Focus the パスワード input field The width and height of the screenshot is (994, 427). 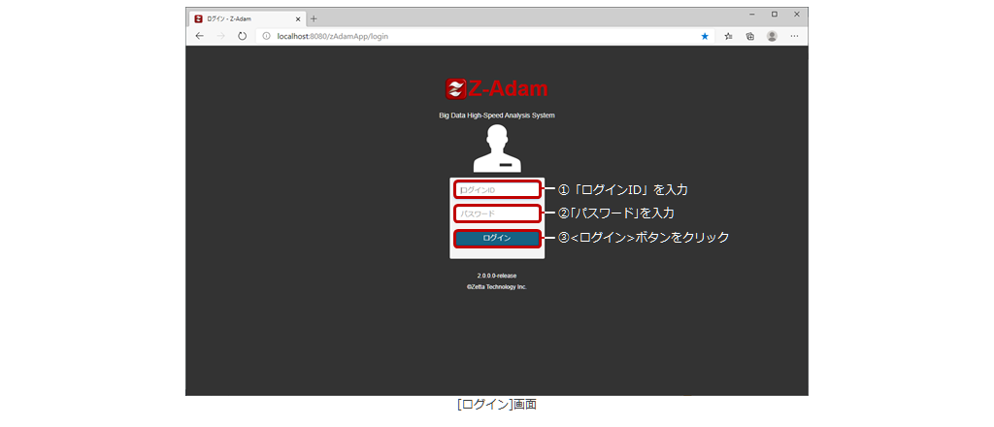[x=497, y=213]
